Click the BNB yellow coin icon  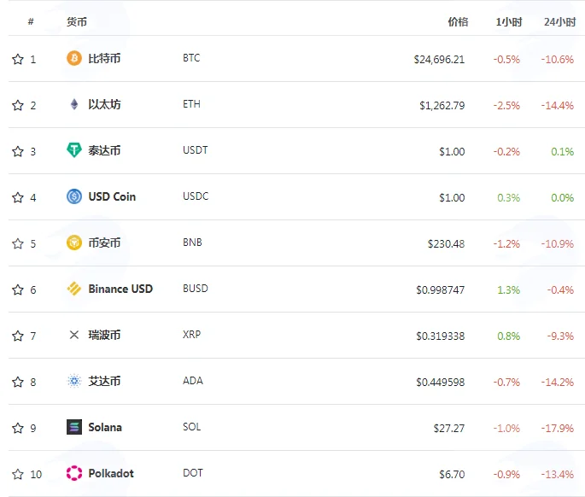click(74, 243)
